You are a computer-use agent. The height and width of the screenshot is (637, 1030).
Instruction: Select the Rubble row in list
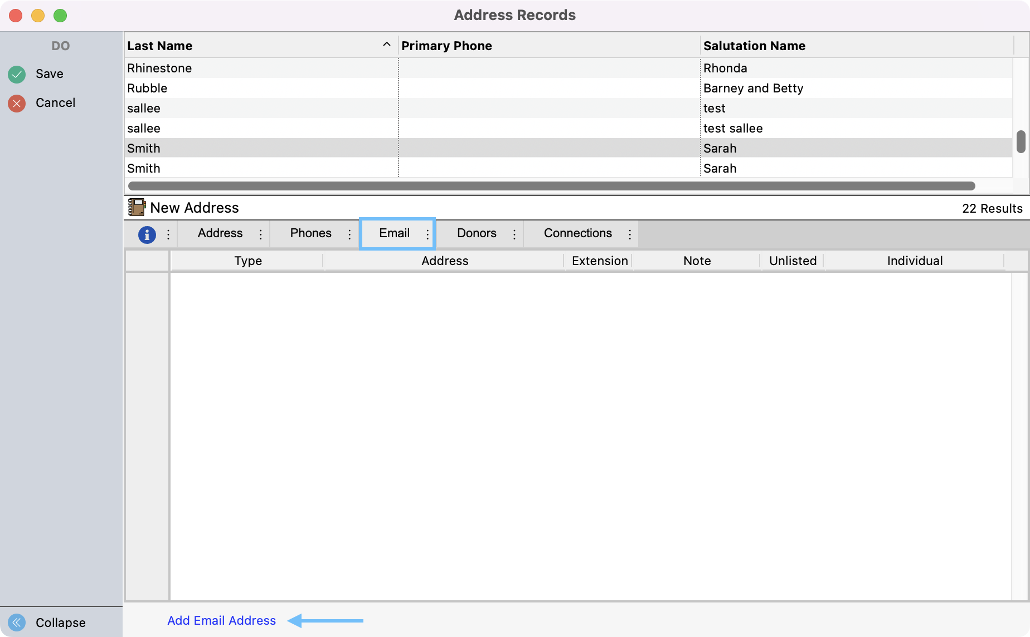pyautogui.click(x=147, y=88)
